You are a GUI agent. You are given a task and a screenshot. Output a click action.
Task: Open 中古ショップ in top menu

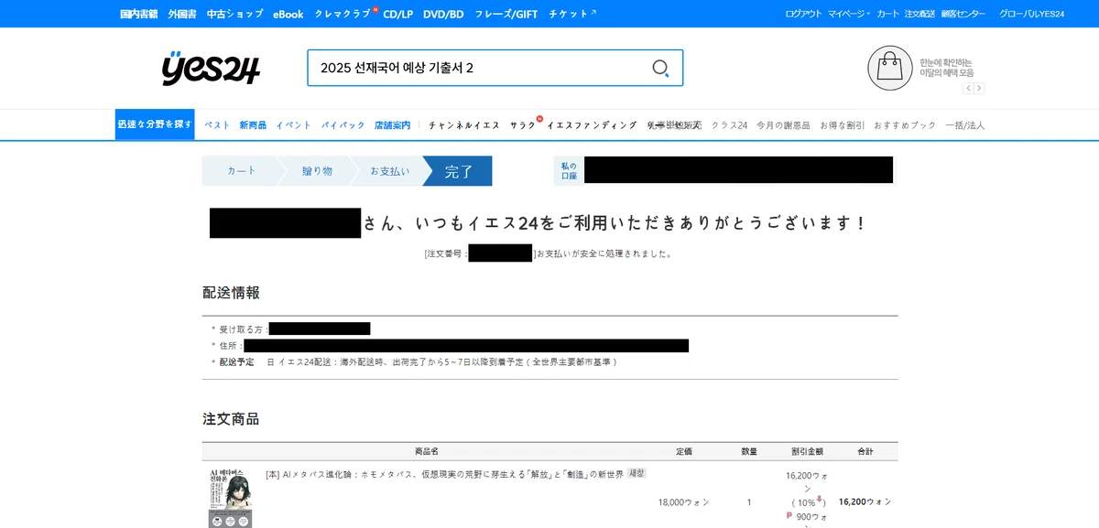(x=234, y=14)
